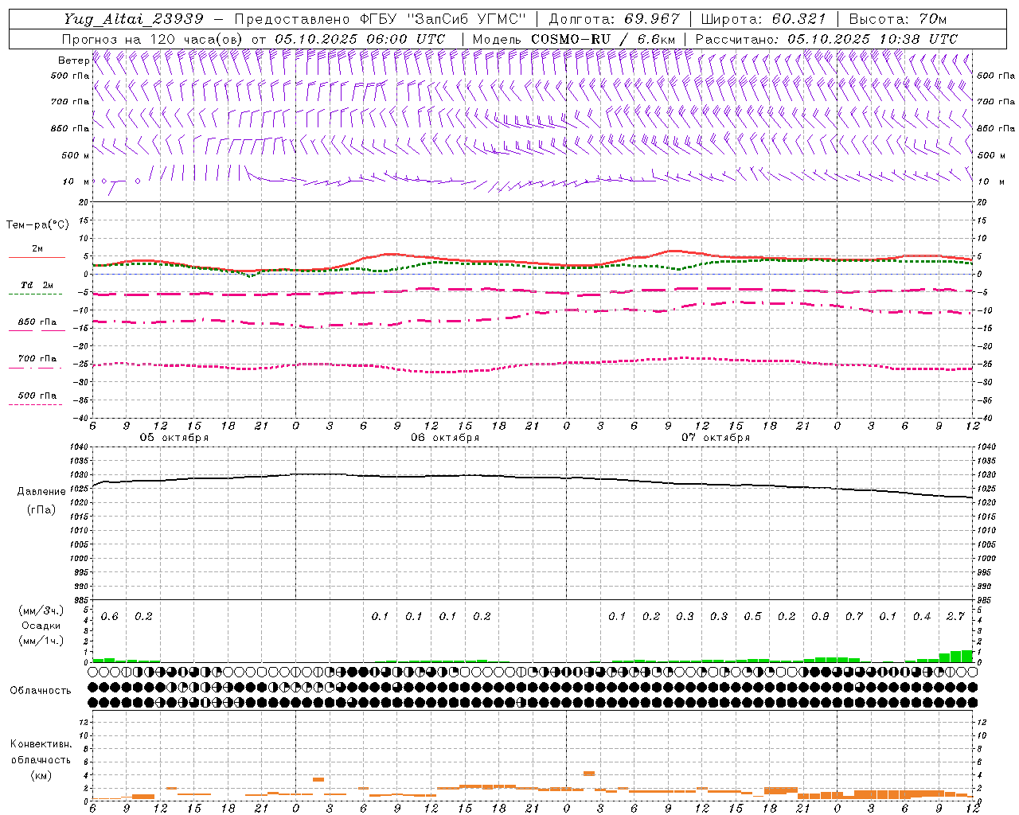Click the date label 06 октября
Screen dimensions: 1019x815
pyautogui.click(x=444, y=438)
